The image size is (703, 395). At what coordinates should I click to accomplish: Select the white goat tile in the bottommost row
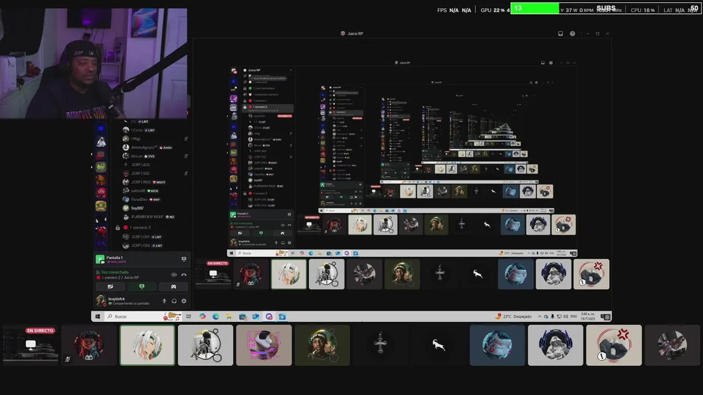438,345
